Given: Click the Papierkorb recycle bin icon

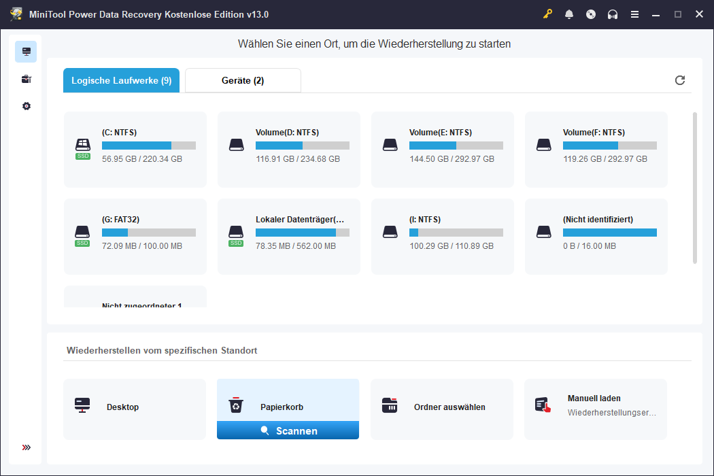Looking at the screenshot, I should pos(236,405).
